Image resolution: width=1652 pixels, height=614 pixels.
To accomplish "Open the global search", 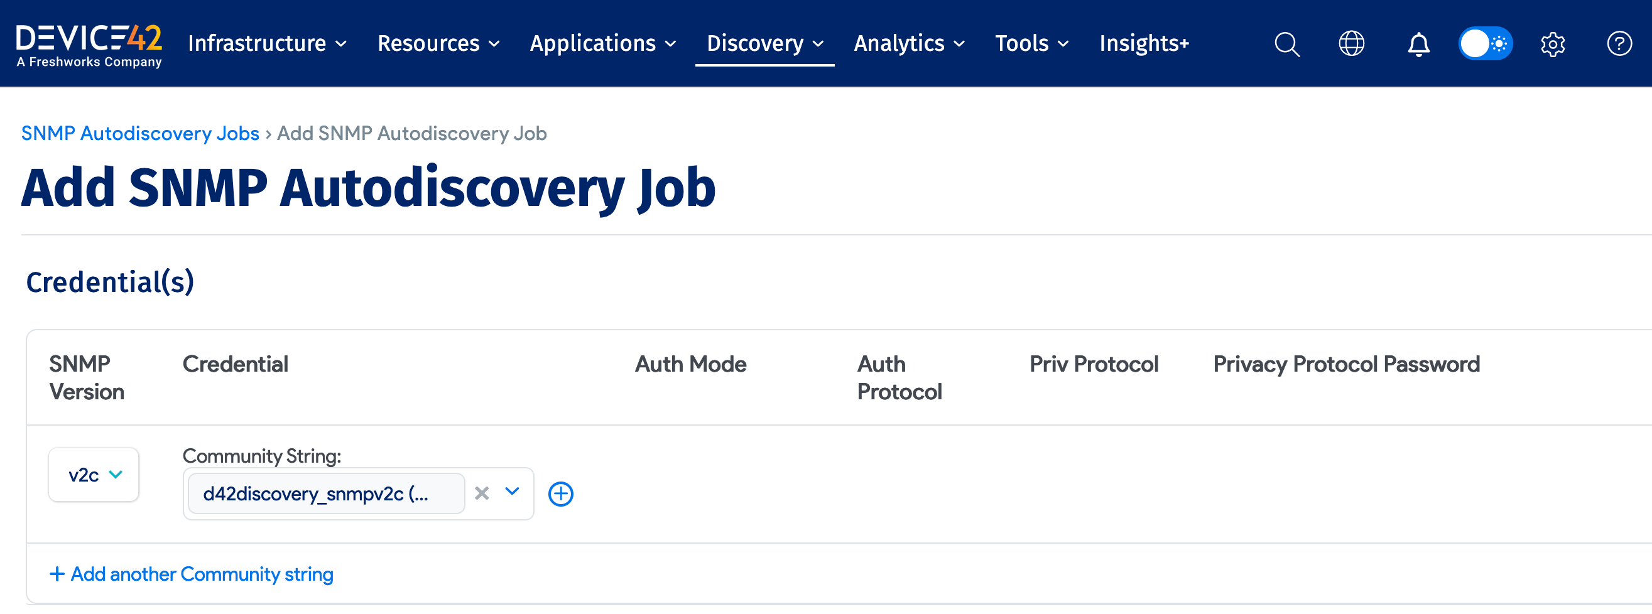I will click(x=1286, y=43).
